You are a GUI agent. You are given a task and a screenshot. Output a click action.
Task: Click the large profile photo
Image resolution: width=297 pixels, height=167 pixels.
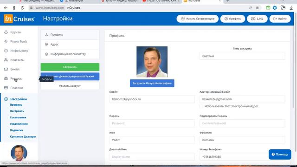tap(152, 62)
